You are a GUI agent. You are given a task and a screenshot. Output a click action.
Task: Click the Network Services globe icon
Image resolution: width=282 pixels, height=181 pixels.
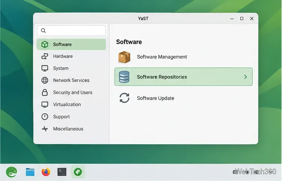(44, 80)
